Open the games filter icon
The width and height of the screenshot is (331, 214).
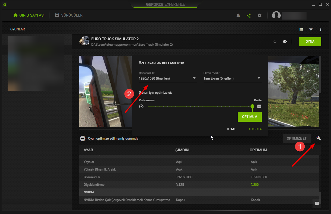point(311,29)
